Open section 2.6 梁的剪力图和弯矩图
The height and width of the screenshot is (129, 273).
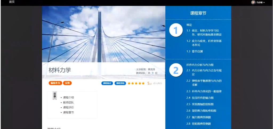pyautogui.click(x=204, y=111)
